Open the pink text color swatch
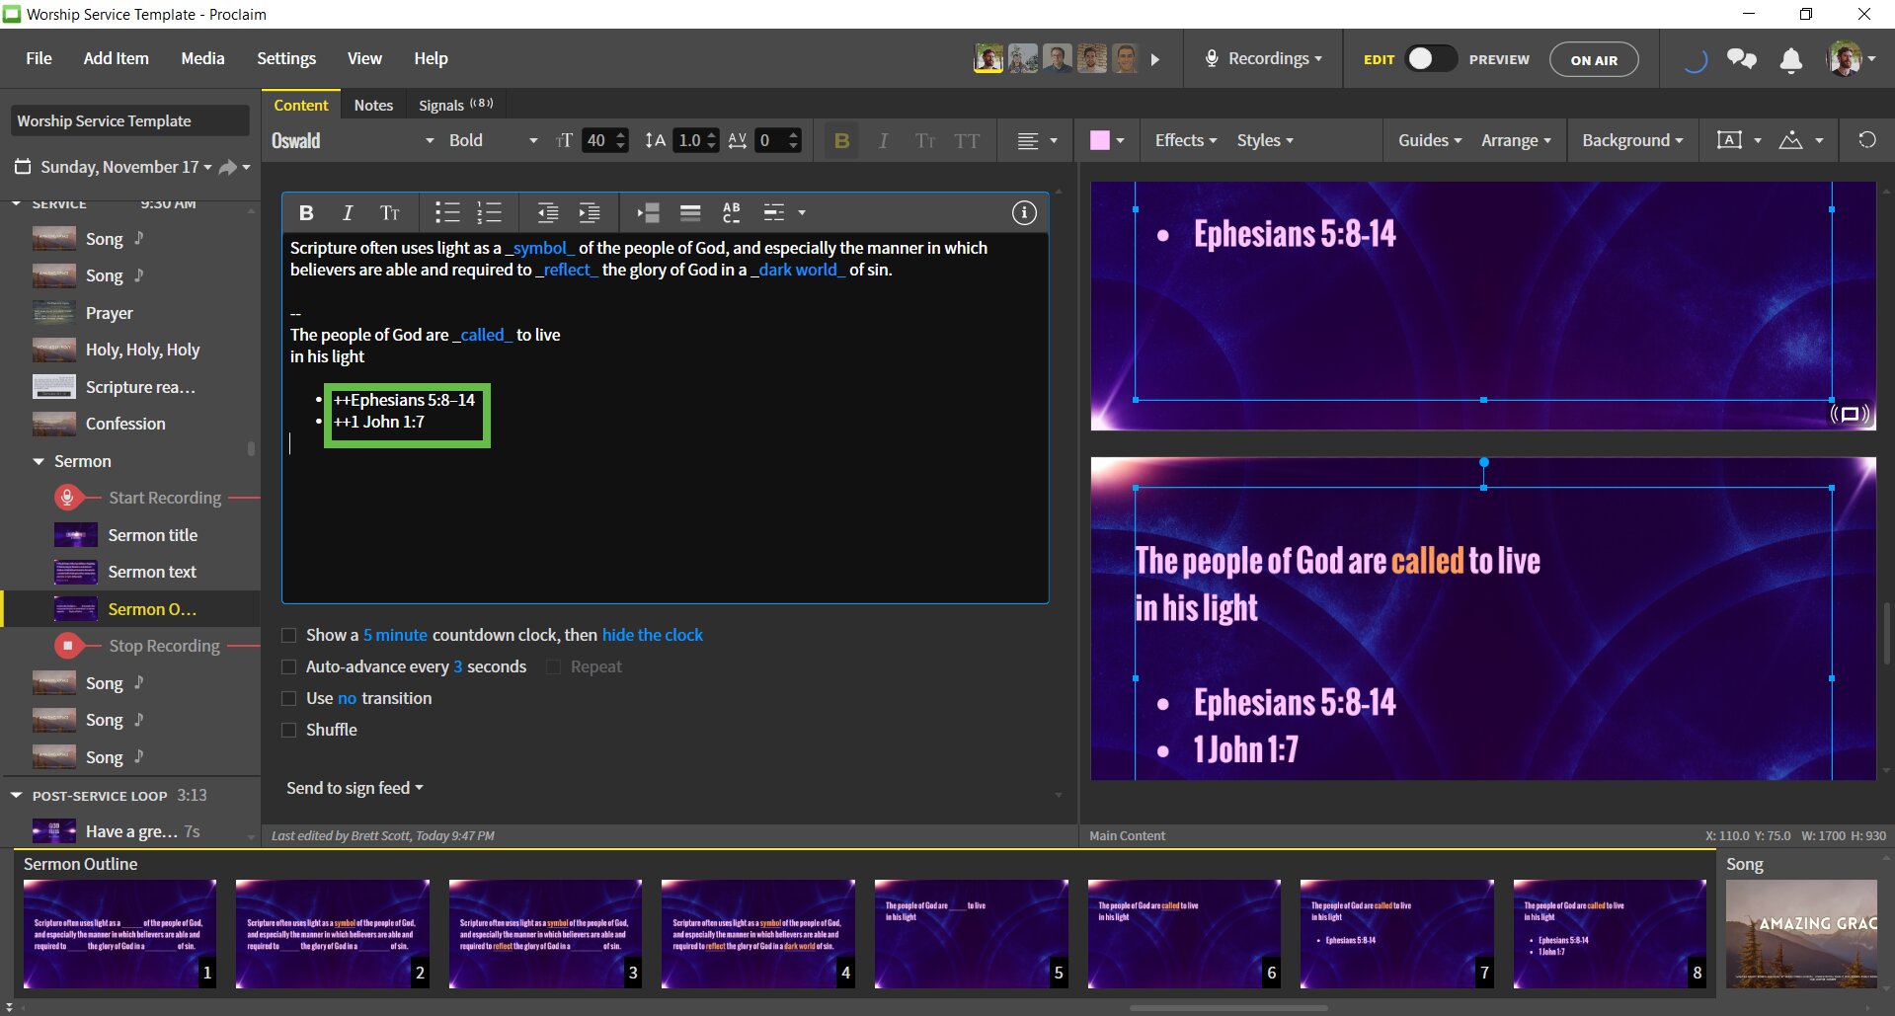This screenshot has height=1016, width=1895. tap(1099, 140)
